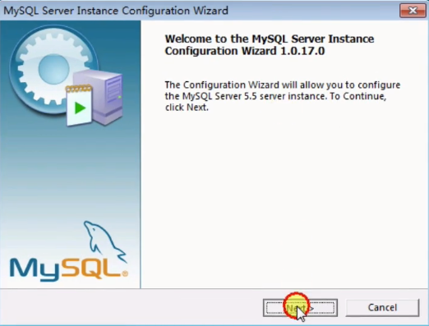This screenshot has width=429, height=326.
Task: Click the wizard window title bar text
Action: [116, 11]
